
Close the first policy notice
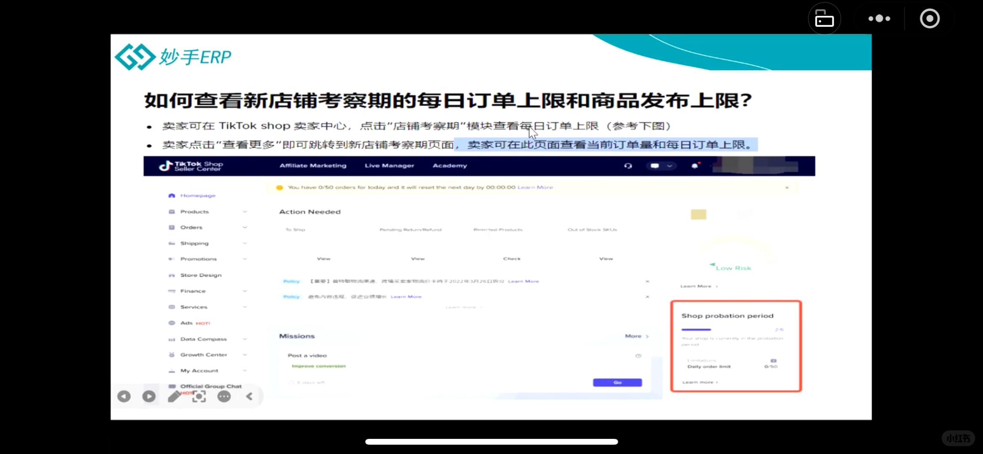point(647,281)
